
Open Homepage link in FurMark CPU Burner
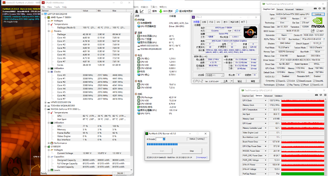(x=202, y=158)
